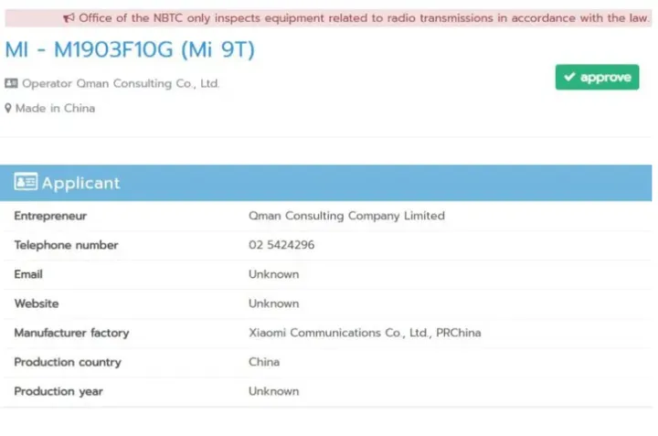Click the megaphone announcement icon
The height and width of the screenshot is (436, 658).
tap(69, 17)
